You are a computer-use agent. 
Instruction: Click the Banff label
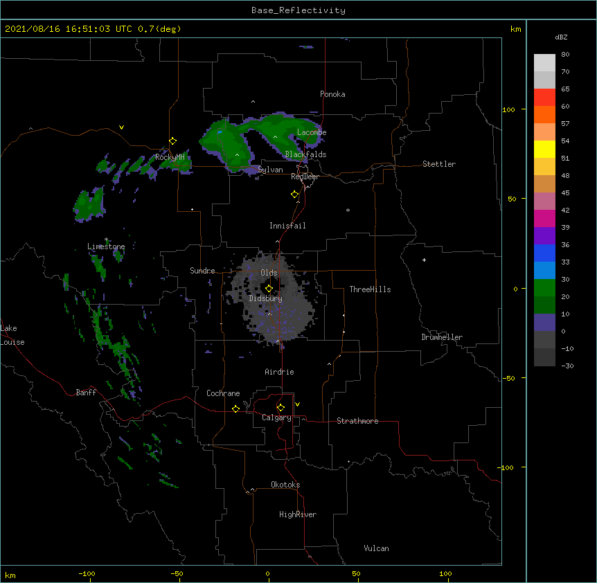coord(86,393)
